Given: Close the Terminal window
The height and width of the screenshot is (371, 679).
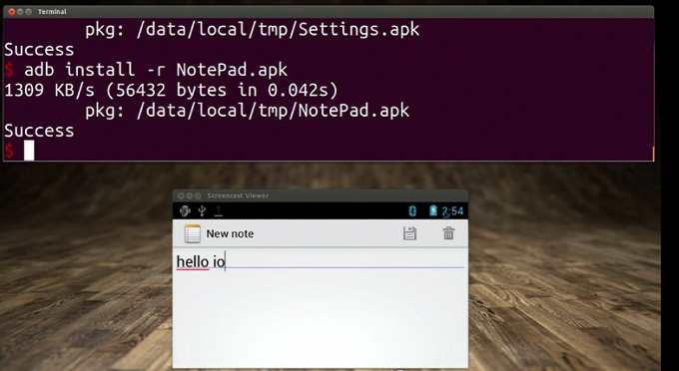Looking at the screenshot, I should point(12,12).
